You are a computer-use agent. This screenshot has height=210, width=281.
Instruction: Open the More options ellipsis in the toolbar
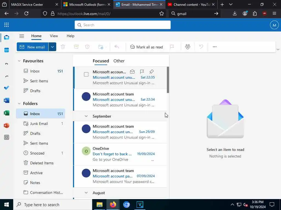[215, 47]
